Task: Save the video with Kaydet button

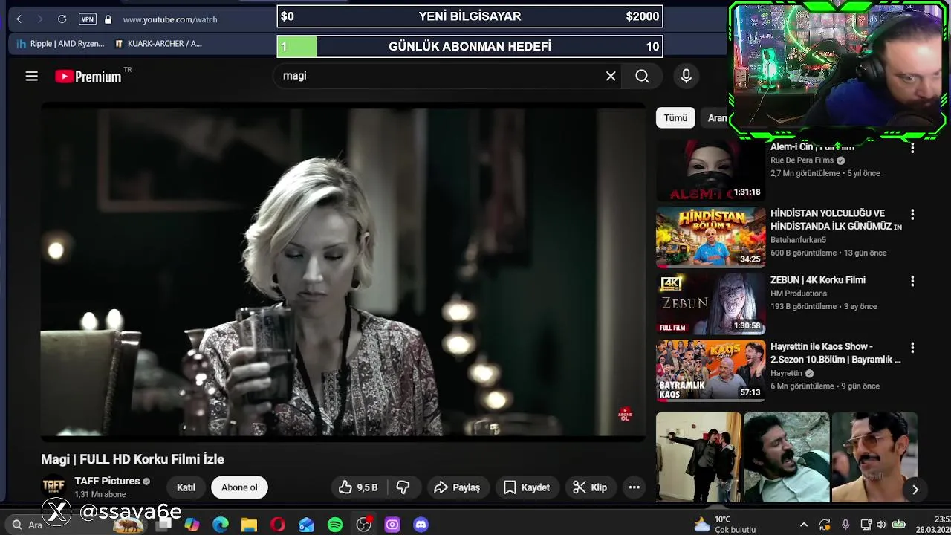Action: (527, 487)
